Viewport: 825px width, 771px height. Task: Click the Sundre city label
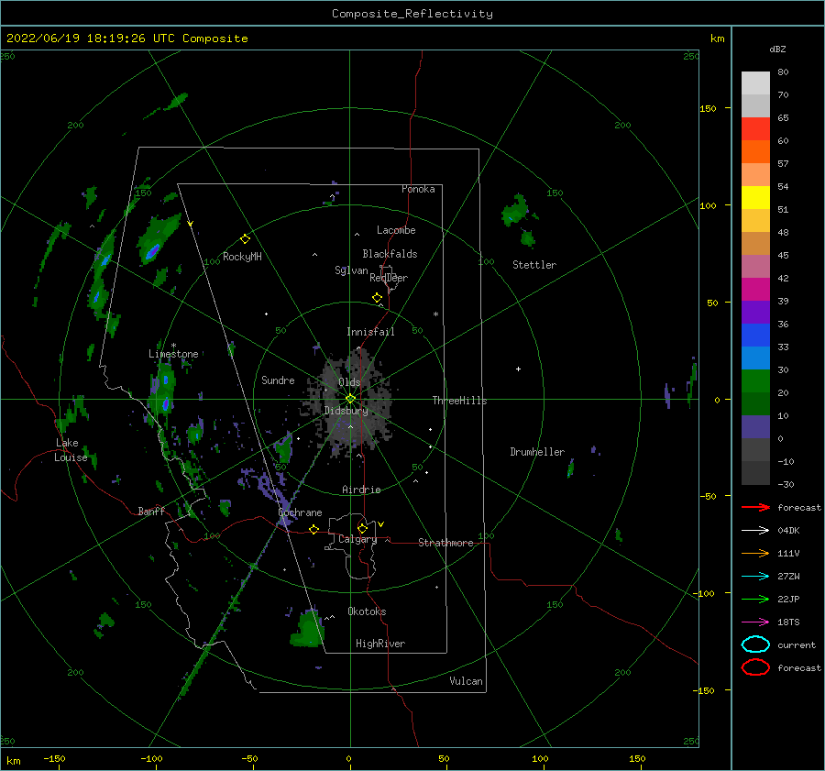click(x=278, y=380)
